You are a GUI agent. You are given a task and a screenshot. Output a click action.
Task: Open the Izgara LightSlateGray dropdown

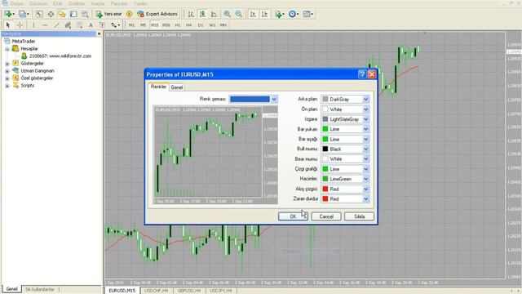coord(365,119)
